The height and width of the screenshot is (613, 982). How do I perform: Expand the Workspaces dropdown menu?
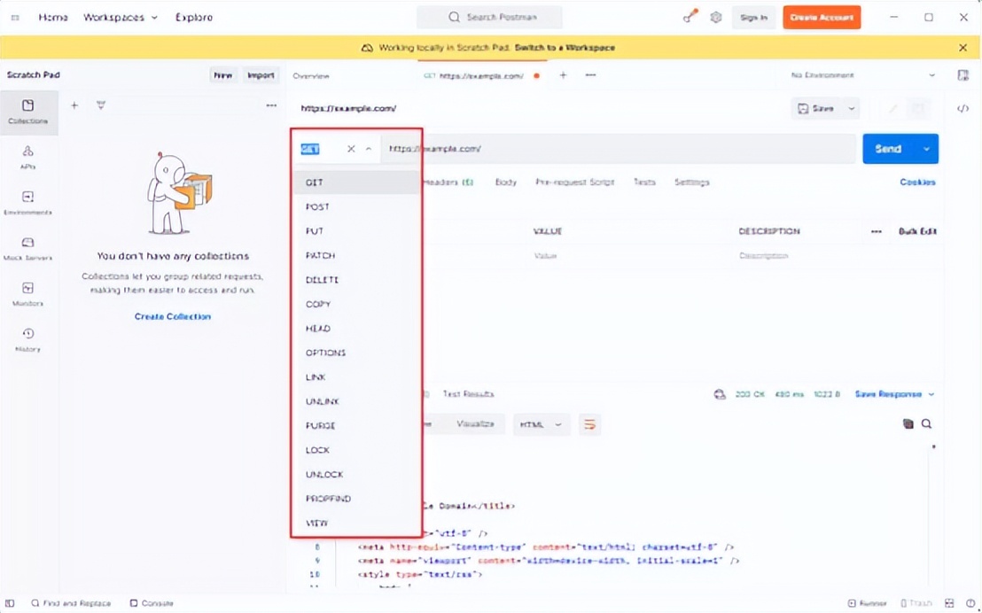[121, 18]
